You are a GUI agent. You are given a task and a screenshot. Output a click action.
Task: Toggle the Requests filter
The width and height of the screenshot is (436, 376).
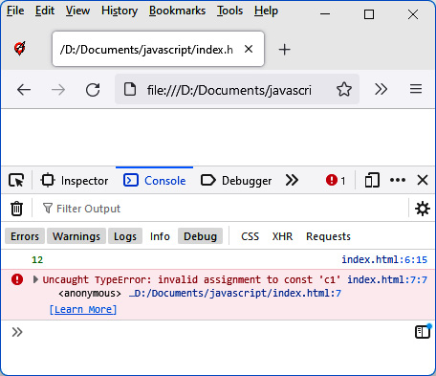328,236
